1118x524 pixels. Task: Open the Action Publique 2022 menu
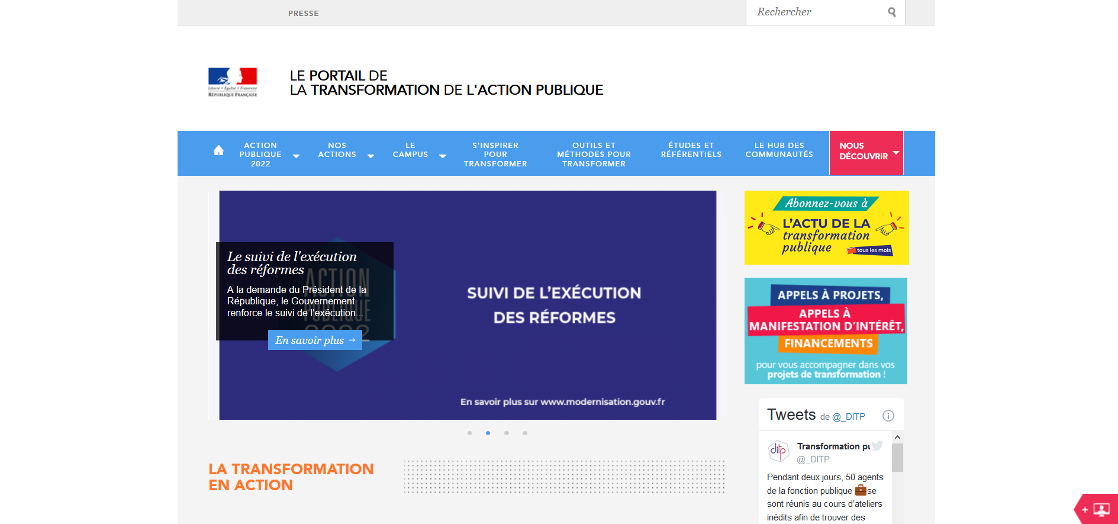260,155
